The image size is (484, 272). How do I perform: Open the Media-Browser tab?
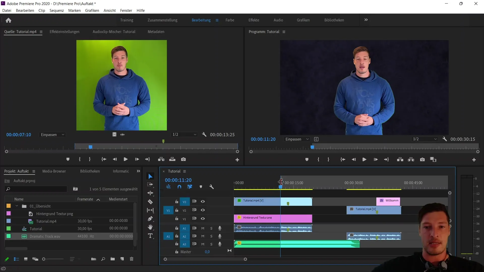point(54,171)
